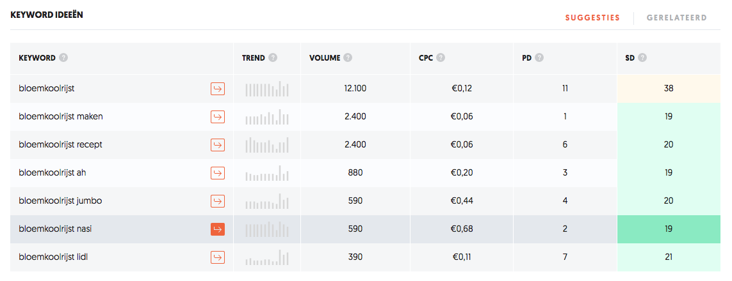Click the arrow icon for bloemkoolrijst

218,88
